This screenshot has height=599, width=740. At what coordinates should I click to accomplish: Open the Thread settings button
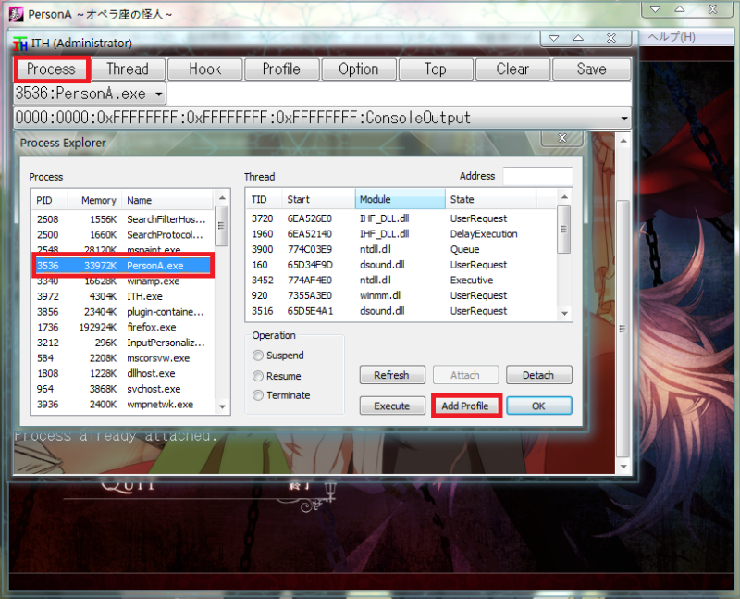click(x=128, y=69)
